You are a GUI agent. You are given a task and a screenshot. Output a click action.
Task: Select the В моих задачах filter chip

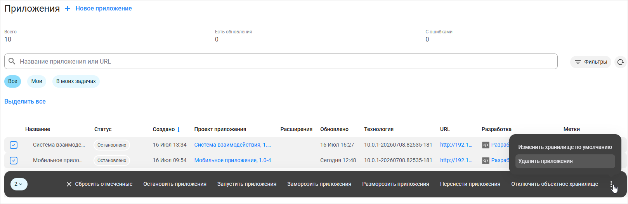click(76, 81)
